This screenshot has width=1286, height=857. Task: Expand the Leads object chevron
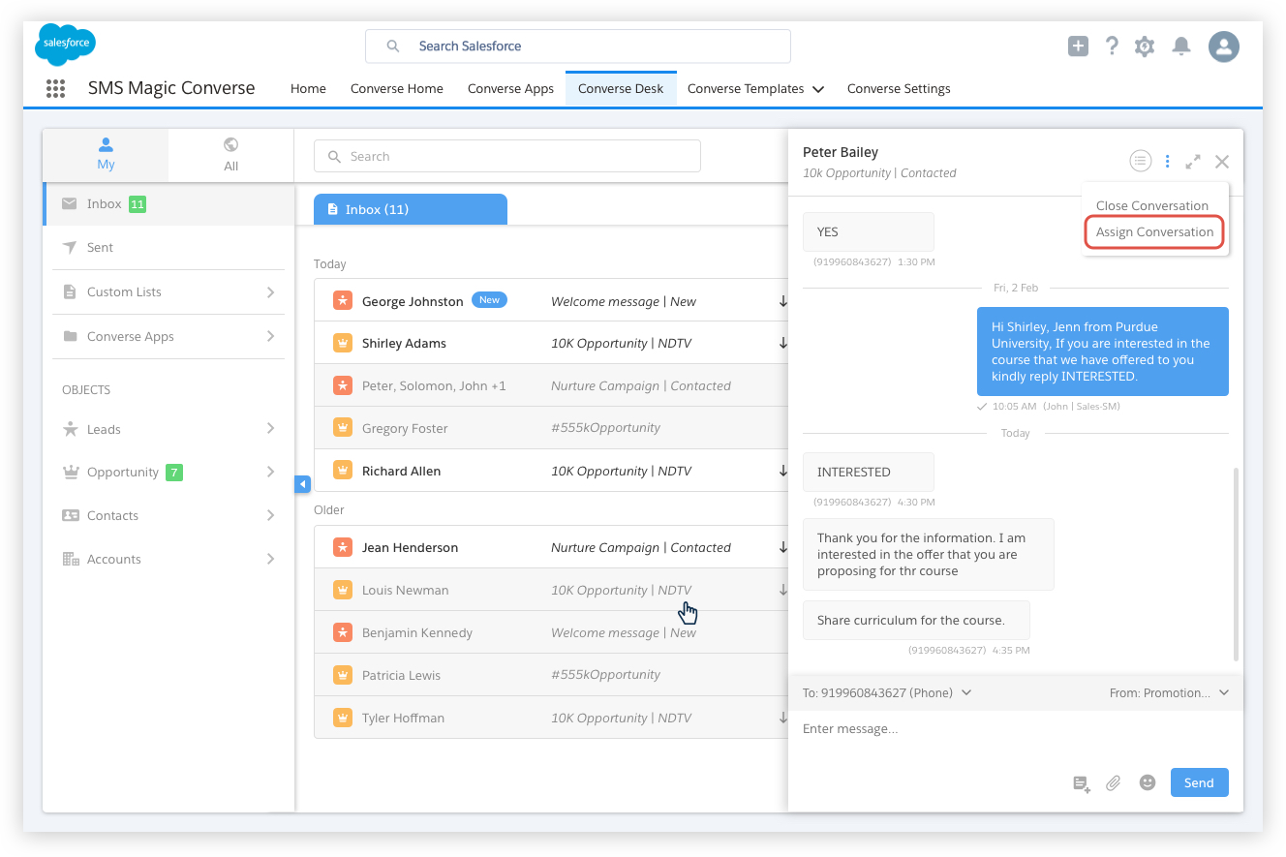point(270,428)
